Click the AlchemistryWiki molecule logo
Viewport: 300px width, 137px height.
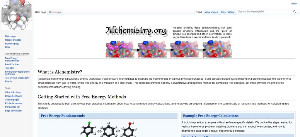16,15
